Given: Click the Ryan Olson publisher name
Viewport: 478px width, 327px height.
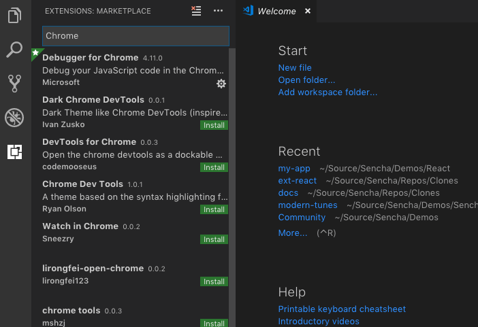Looking at the screenshot, I should (64, 209).
